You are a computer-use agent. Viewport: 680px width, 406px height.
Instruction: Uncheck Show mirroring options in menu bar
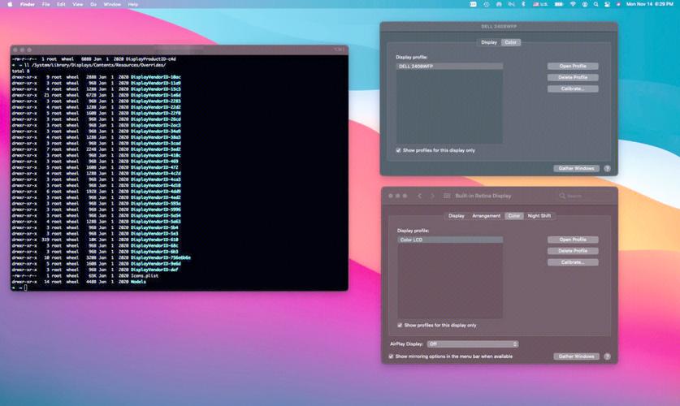point(392,356)
